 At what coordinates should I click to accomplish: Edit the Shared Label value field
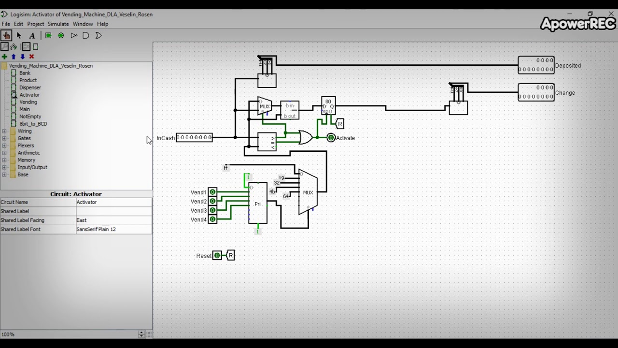point(114,211)
